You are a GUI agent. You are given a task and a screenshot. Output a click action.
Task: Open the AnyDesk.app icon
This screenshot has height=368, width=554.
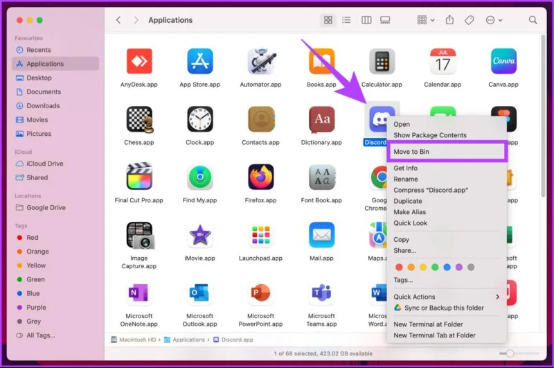coord(139,61)
